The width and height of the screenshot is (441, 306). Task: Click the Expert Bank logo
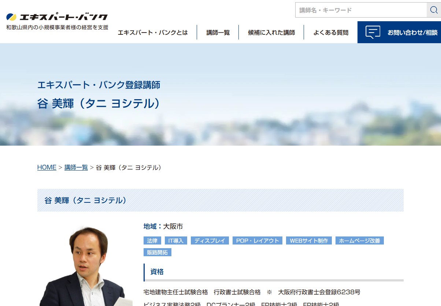click(x=57, y=17)
